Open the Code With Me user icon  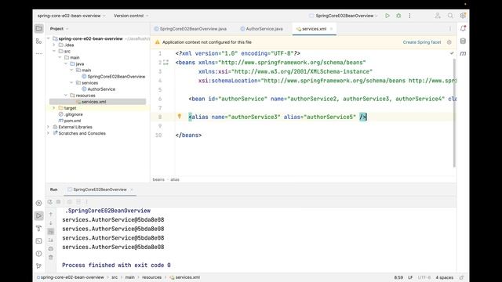pyautogui.click(x=438, y=16)
